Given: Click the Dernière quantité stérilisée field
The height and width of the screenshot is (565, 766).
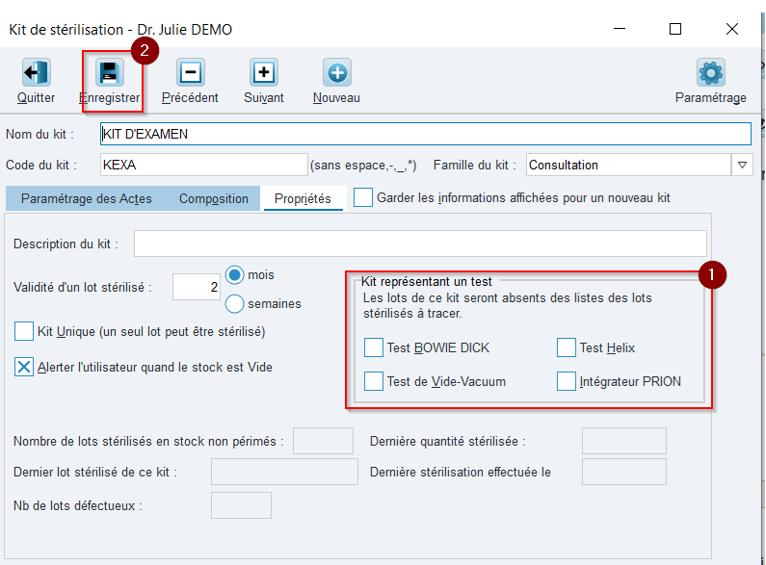Looking at the screenshot, I should [623, 441].
